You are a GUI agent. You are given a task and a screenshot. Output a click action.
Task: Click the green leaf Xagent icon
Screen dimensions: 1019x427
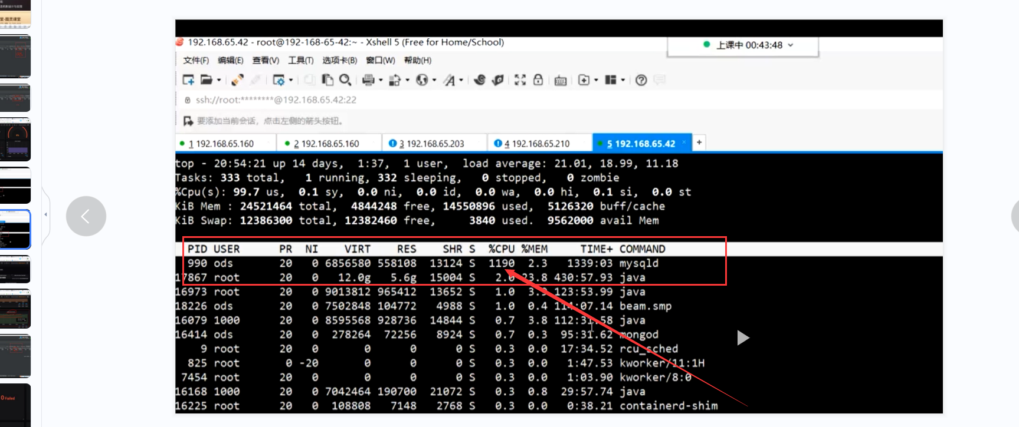498,80
